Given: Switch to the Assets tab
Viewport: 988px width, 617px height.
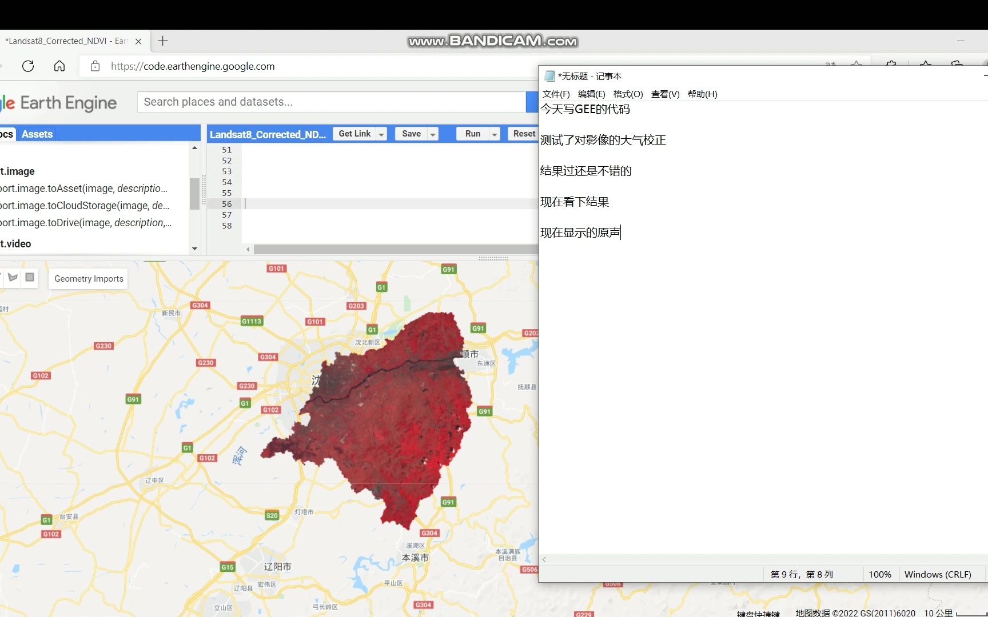Looking at the screenshot, I should pos(37,134).
